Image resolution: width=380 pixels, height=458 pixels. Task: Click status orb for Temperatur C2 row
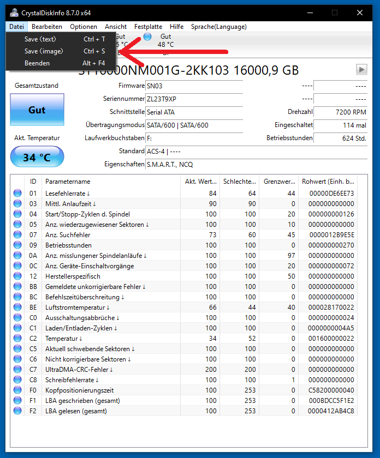point(17,338)
